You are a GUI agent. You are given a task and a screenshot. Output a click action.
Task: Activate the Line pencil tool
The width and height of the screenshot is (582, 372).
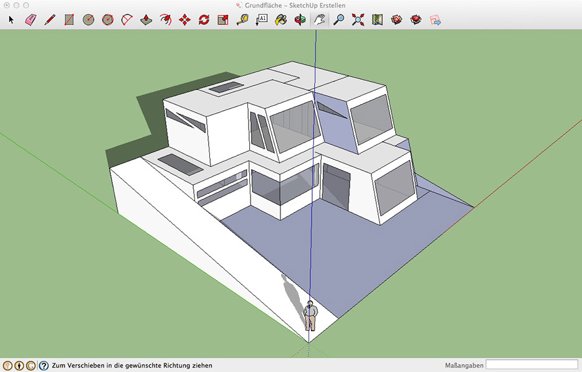pos(50,20)
